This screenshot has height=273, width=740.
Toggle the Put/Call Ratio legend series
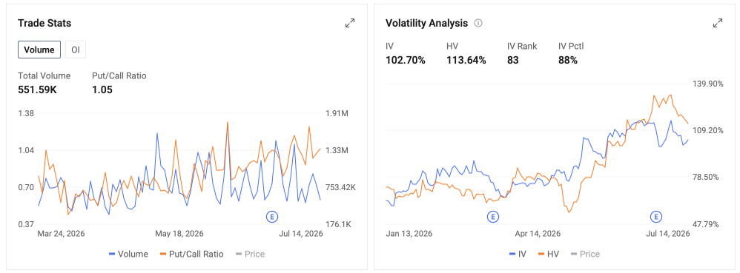pyautogui.click(x=191, y=255)
